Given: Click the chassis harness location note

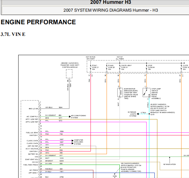Looking at the screenshot, I should tap(131, 167).
